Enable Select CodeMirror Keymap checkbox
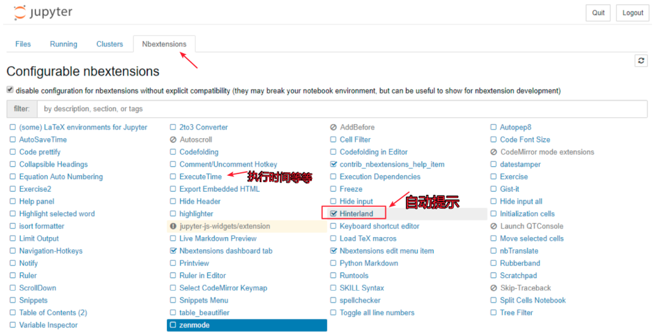This screenshot has width=656, height=336. [173, 288]
